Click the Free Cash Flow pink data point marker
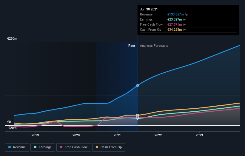 point(138,117)
